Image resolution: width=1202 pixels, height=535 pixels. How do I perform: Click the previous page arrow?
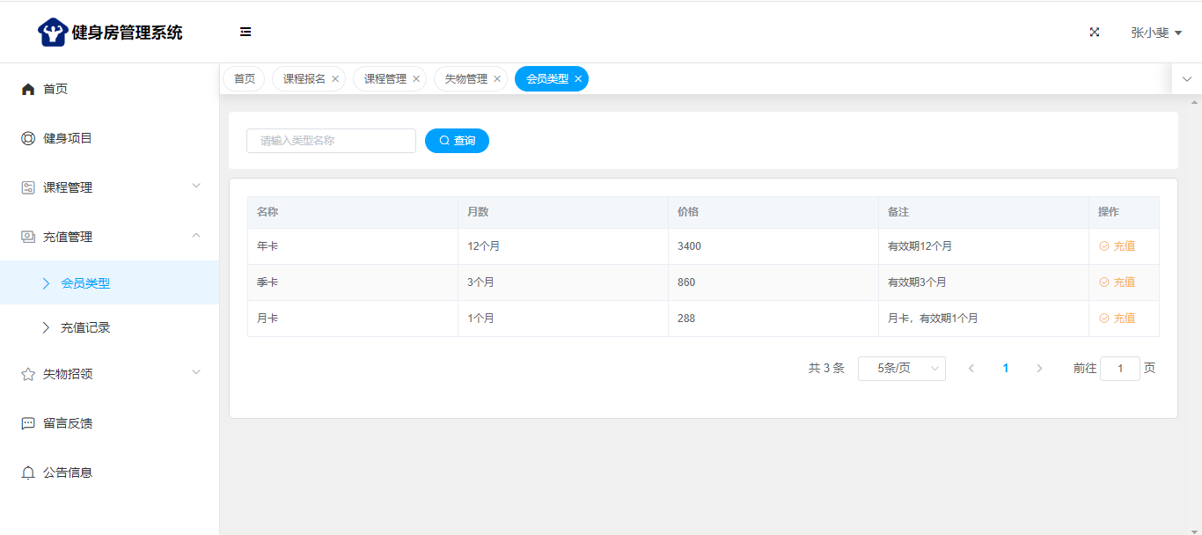971,369
